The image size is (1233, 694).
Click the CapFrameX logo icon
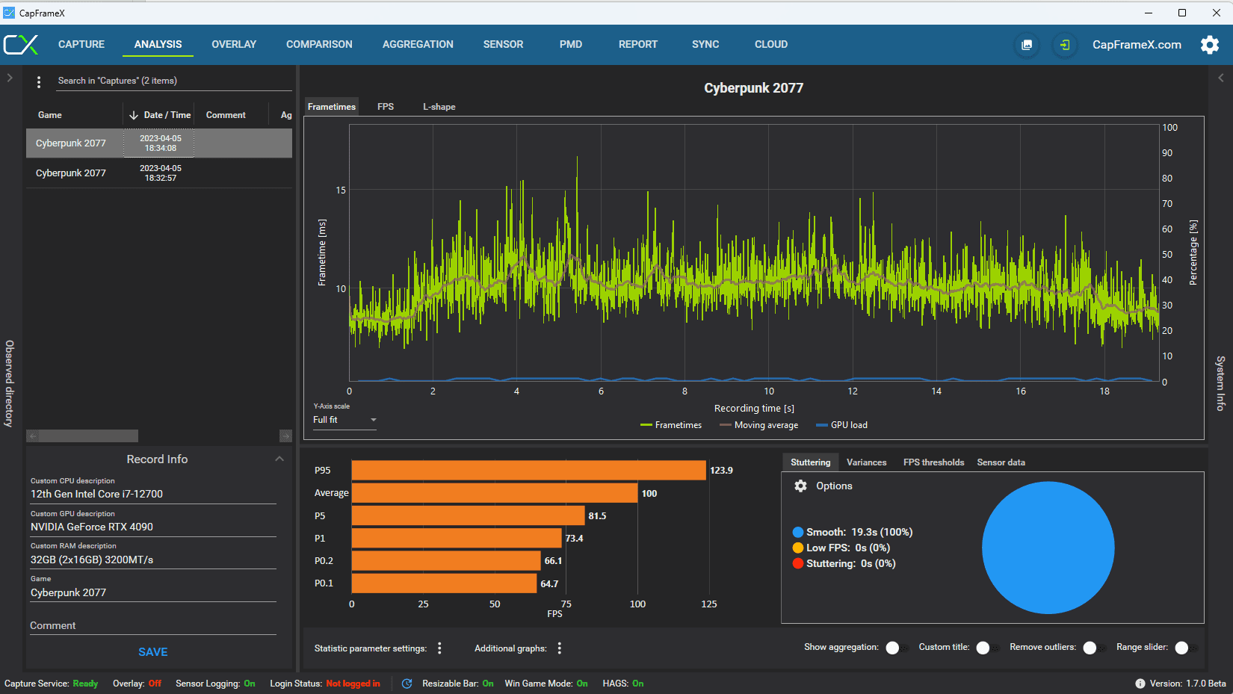pyautogui.click(x=20, y=45)
